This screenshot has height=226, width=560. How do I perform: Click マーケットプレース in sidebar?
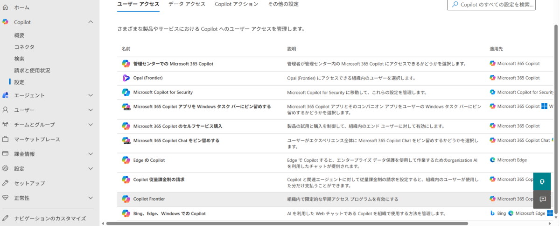tap(37, 139)
